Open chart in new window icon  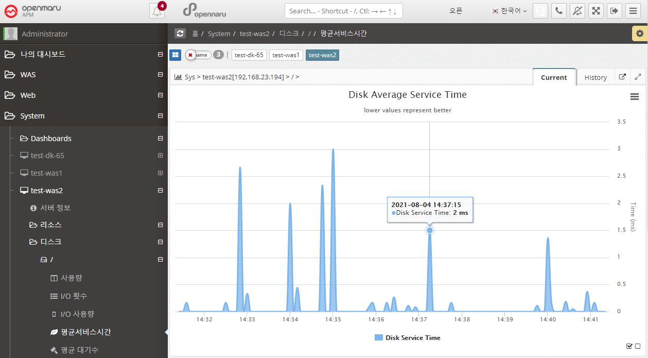[x=622, y=77]
